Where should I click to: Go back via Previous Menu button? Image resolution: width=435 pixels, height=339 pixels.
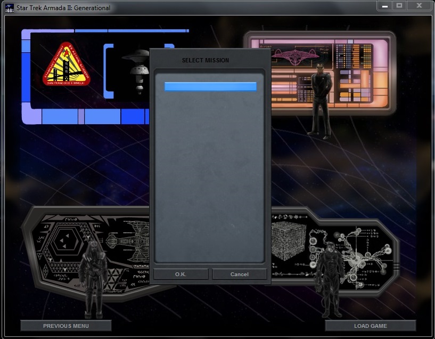(66, 326)
